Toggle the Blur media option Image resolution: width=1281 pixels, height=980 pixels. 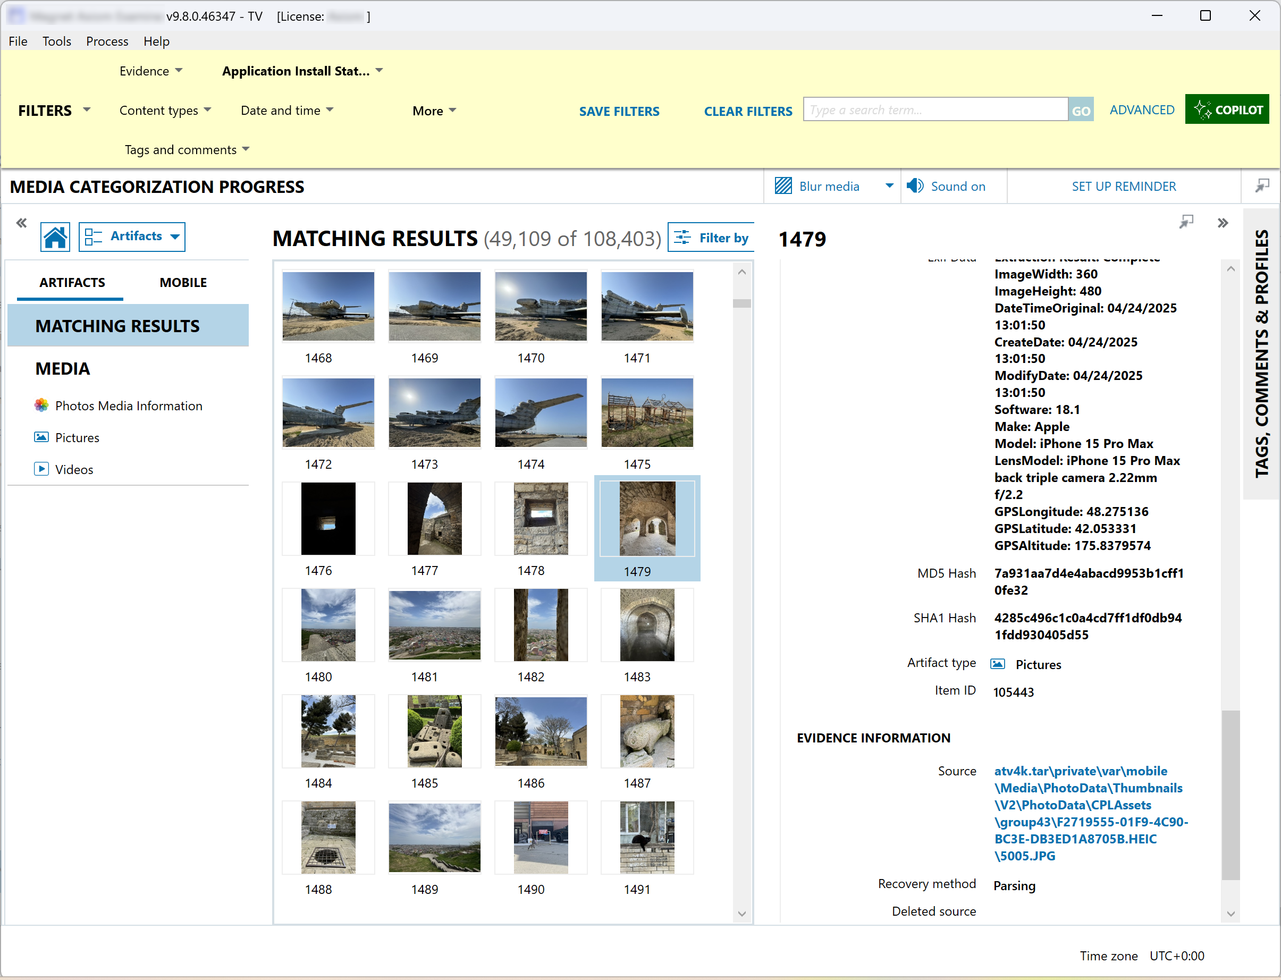click(818, 186)
